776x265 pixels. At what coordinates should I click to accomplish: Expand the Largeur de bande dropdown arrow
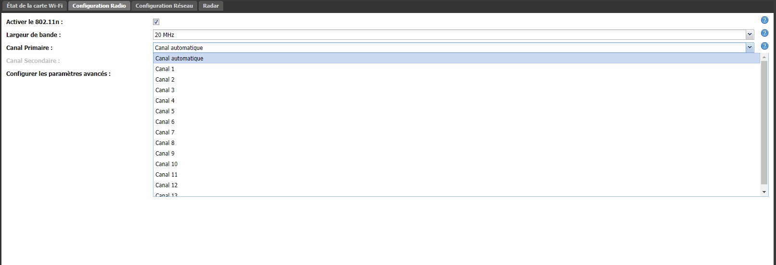coord(750,35)
